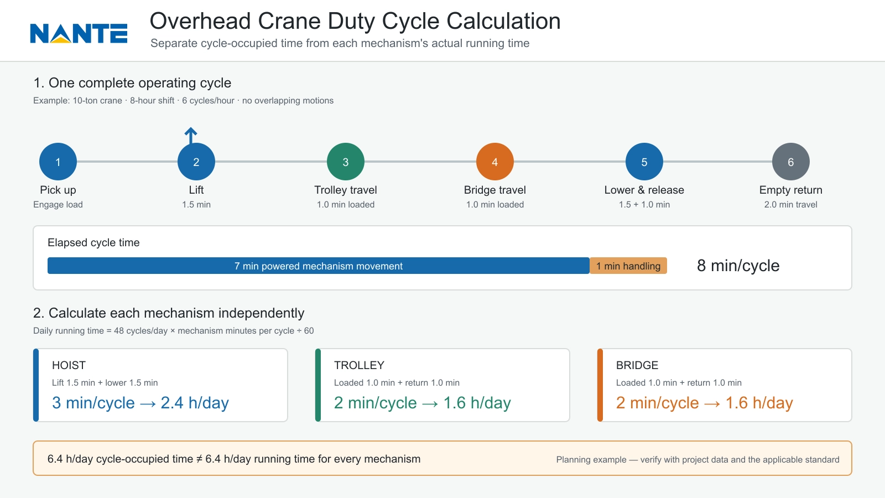Viewport: 885px width, 498px height.
Task: Click the blue 7 min powered movement bar
Action: (x=319, y=266)
